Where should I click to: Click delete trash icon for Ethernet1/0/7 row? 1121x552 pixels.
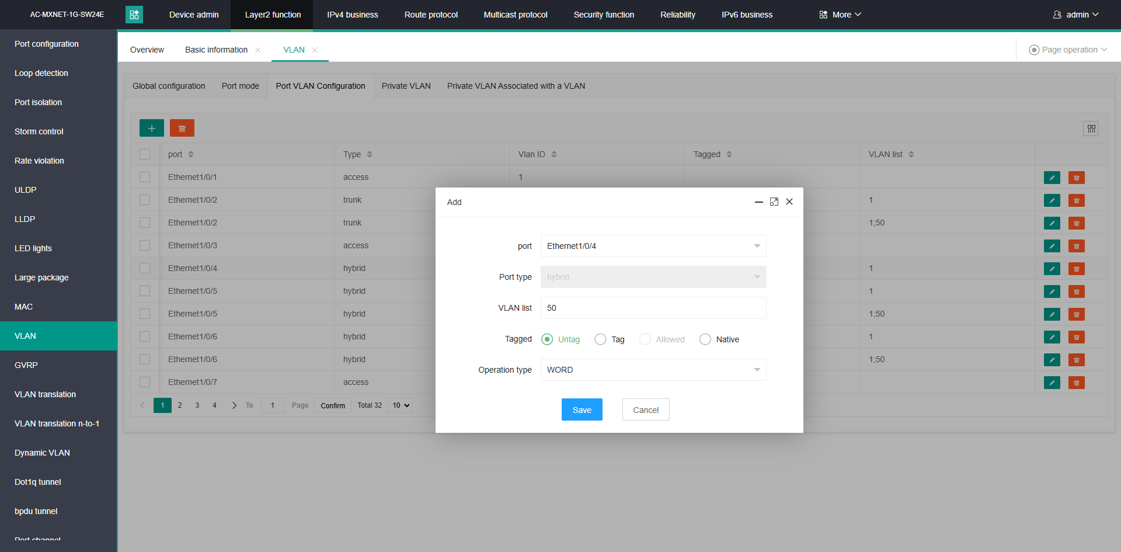[1076, 383]
